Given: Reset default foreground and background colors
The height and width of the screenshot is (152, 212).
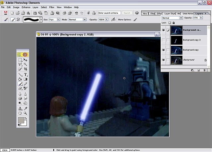Looking at the screenshot, I should (x=19, y=125).
